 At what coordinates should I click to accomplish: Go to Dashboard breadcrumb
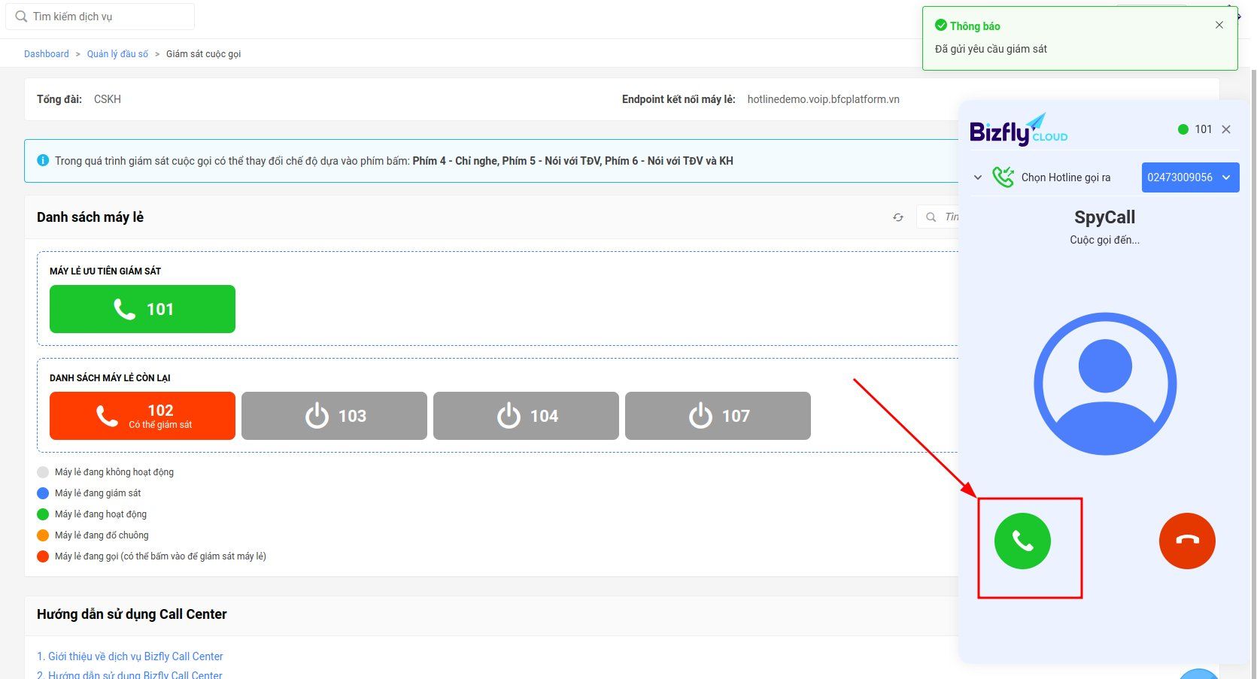click(x=46, y=54)
